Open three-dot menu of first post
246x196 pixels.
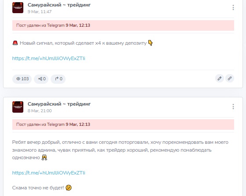click(x=233, y=7)
